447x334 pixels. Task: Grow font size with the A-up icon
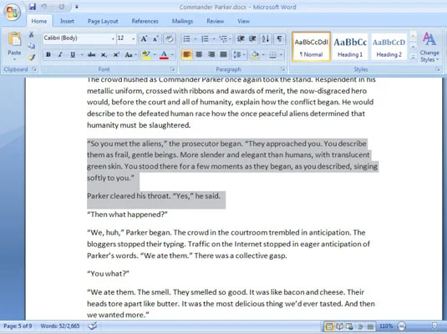[144, 38]
